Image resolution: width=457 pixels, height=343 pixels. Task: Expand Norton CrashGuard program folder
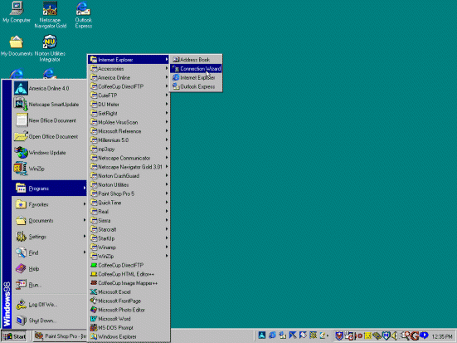click(129, 176)
